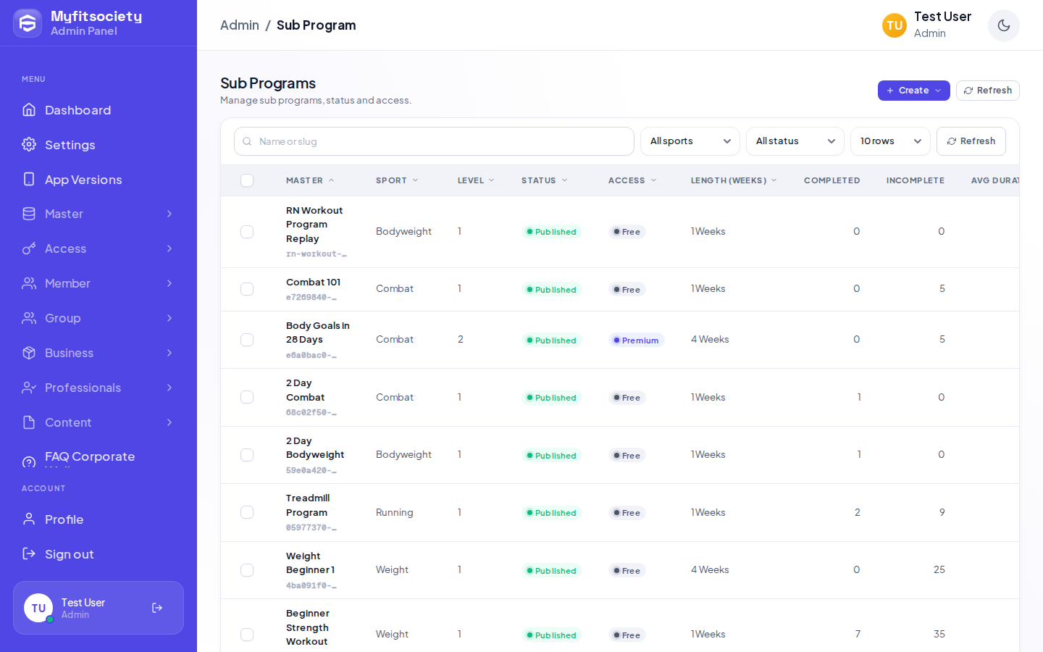Click the blue Create button
This screenshot has width=1043, height=652.
pyautogui.click(x=914, y=91)
